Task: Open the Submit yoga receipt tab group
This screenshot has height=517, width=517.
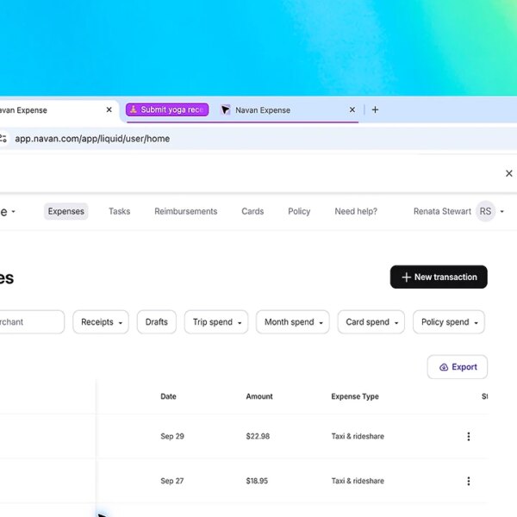Action: [x=167, y=109]
